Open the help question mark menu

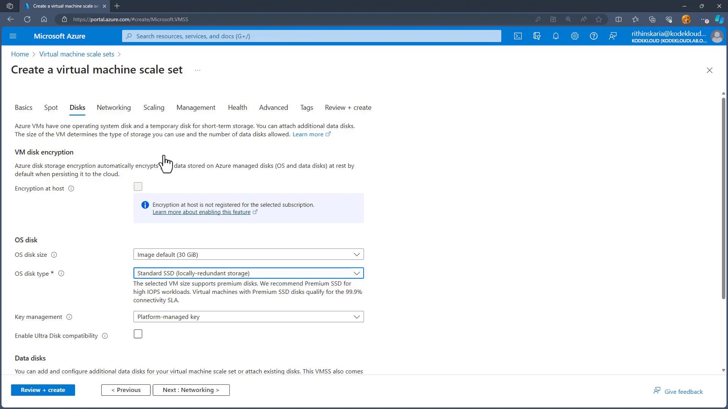[594, 36]
